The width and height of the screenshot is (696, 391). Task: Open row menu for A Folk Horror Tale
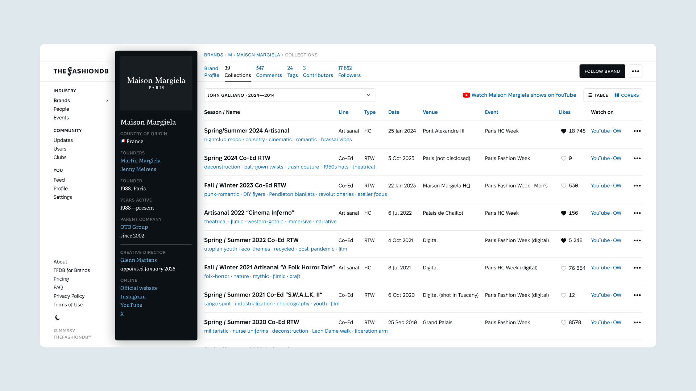[x=637, y=268]
